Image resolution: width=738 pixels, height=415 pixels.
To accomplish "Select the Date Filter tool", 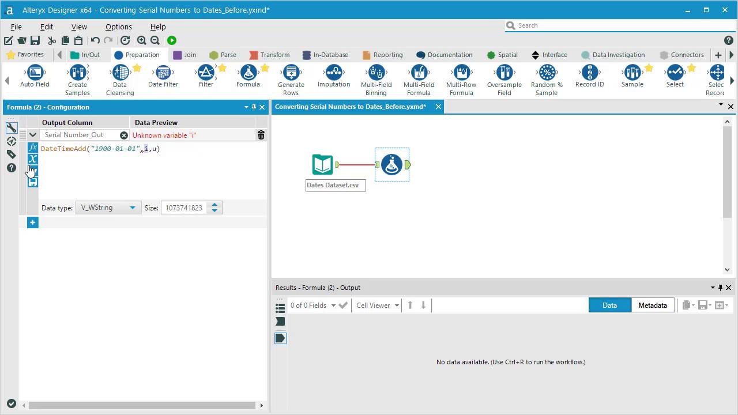I will pyautogui.click(x=163, y=77).
